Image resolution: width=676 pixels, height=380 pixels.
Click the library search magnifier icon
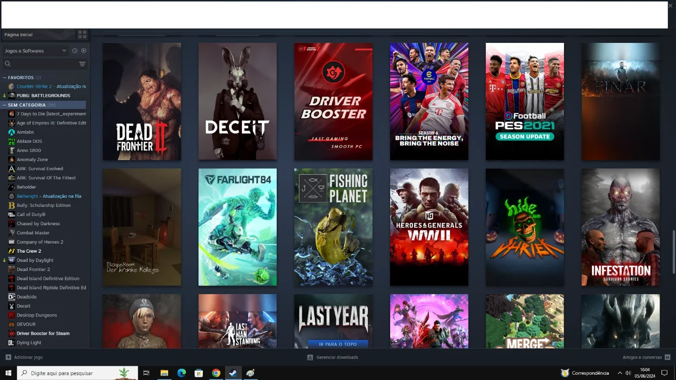pyautogui.click(x=8, y=64)
